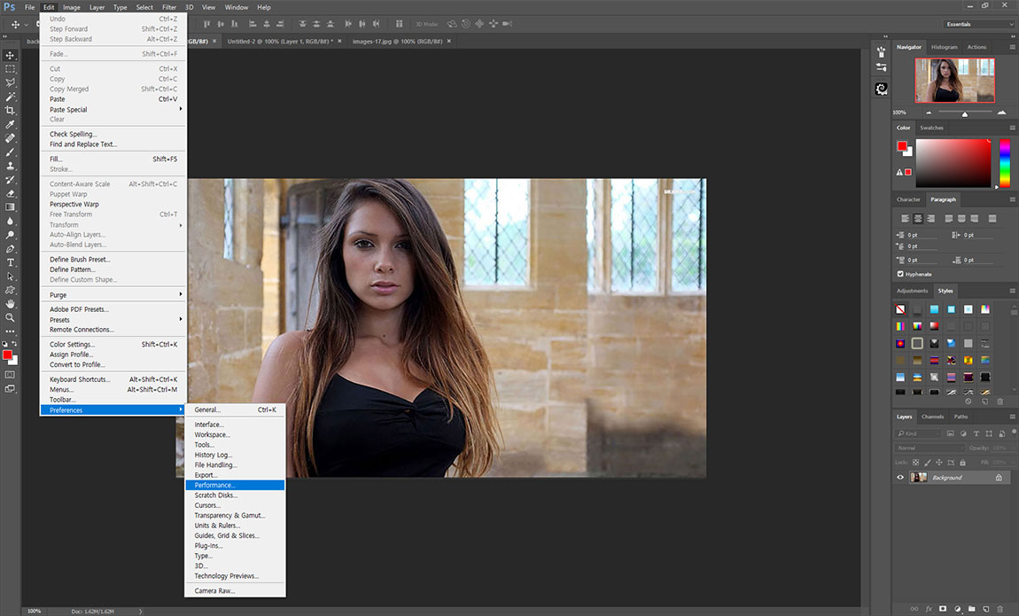
Task: Select the Hand tool
Action: [11, 304]
